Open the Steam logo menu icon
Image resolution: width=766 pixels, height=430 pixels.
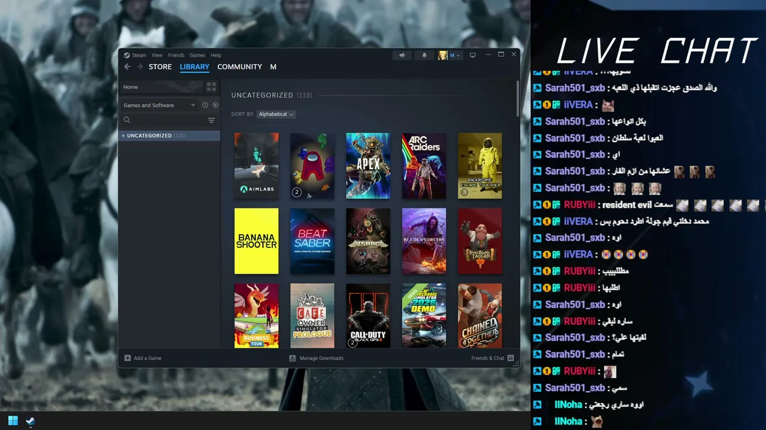[x=127, y=55]
